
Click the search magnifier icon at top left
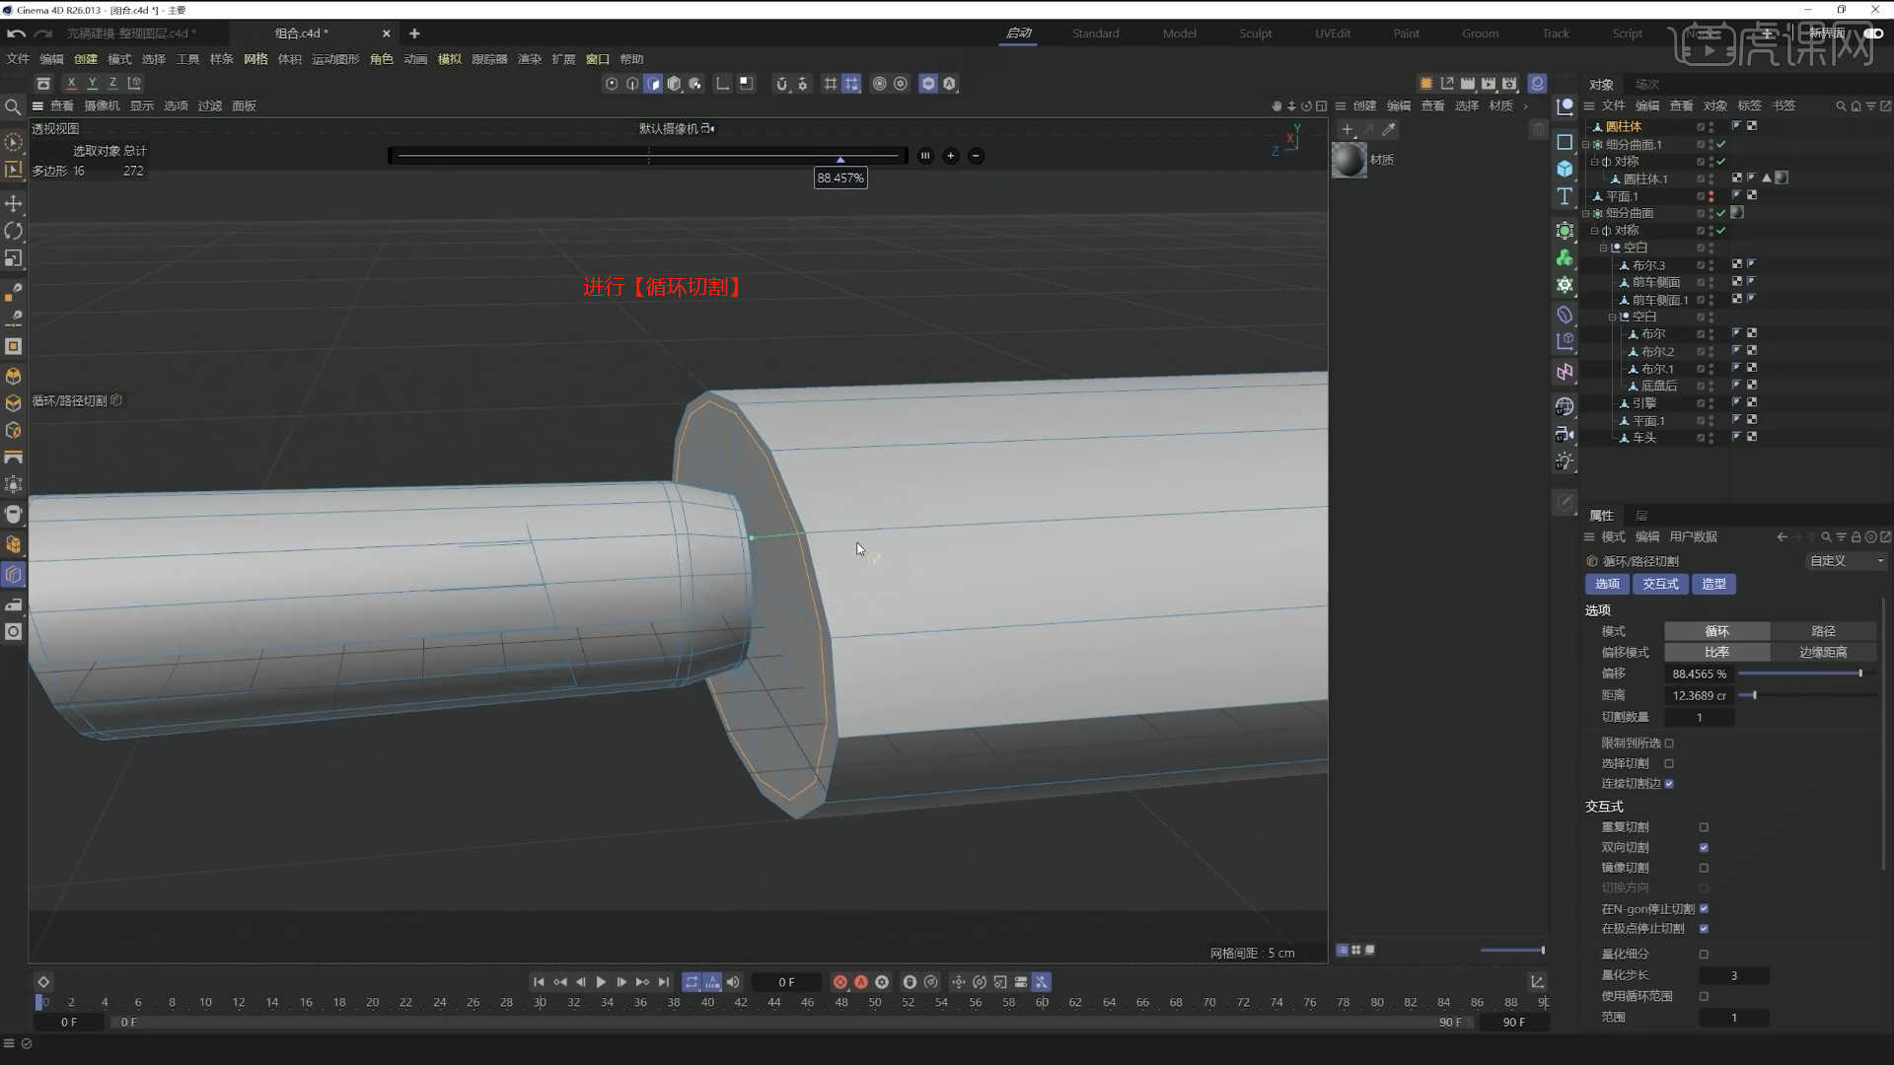click(13, 106)
